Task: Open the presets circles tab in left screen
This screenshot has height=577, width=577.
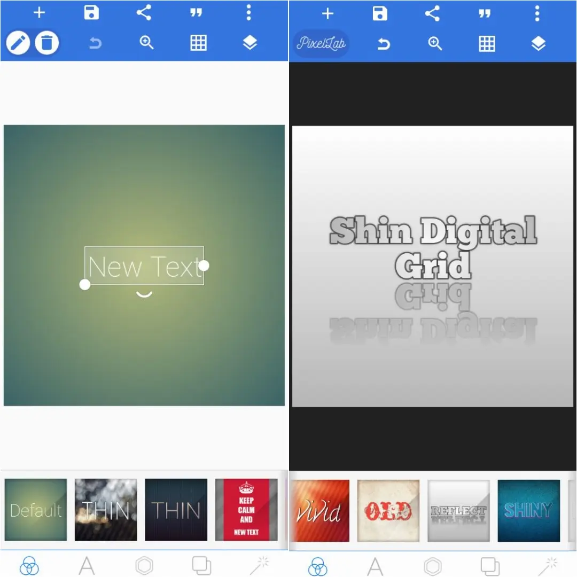Action: click(x=29, y=566)
